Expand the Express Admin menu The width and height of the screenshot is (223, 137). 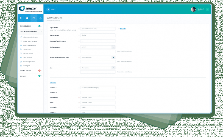(30, 26)
